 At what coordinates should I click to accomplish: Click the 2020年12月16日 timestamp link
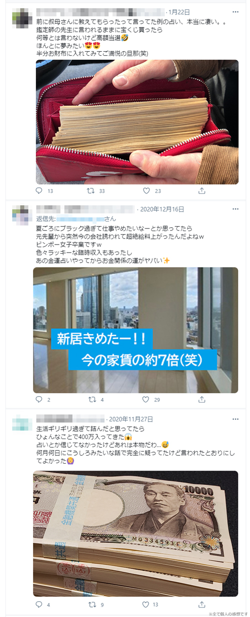click(162, 209)
